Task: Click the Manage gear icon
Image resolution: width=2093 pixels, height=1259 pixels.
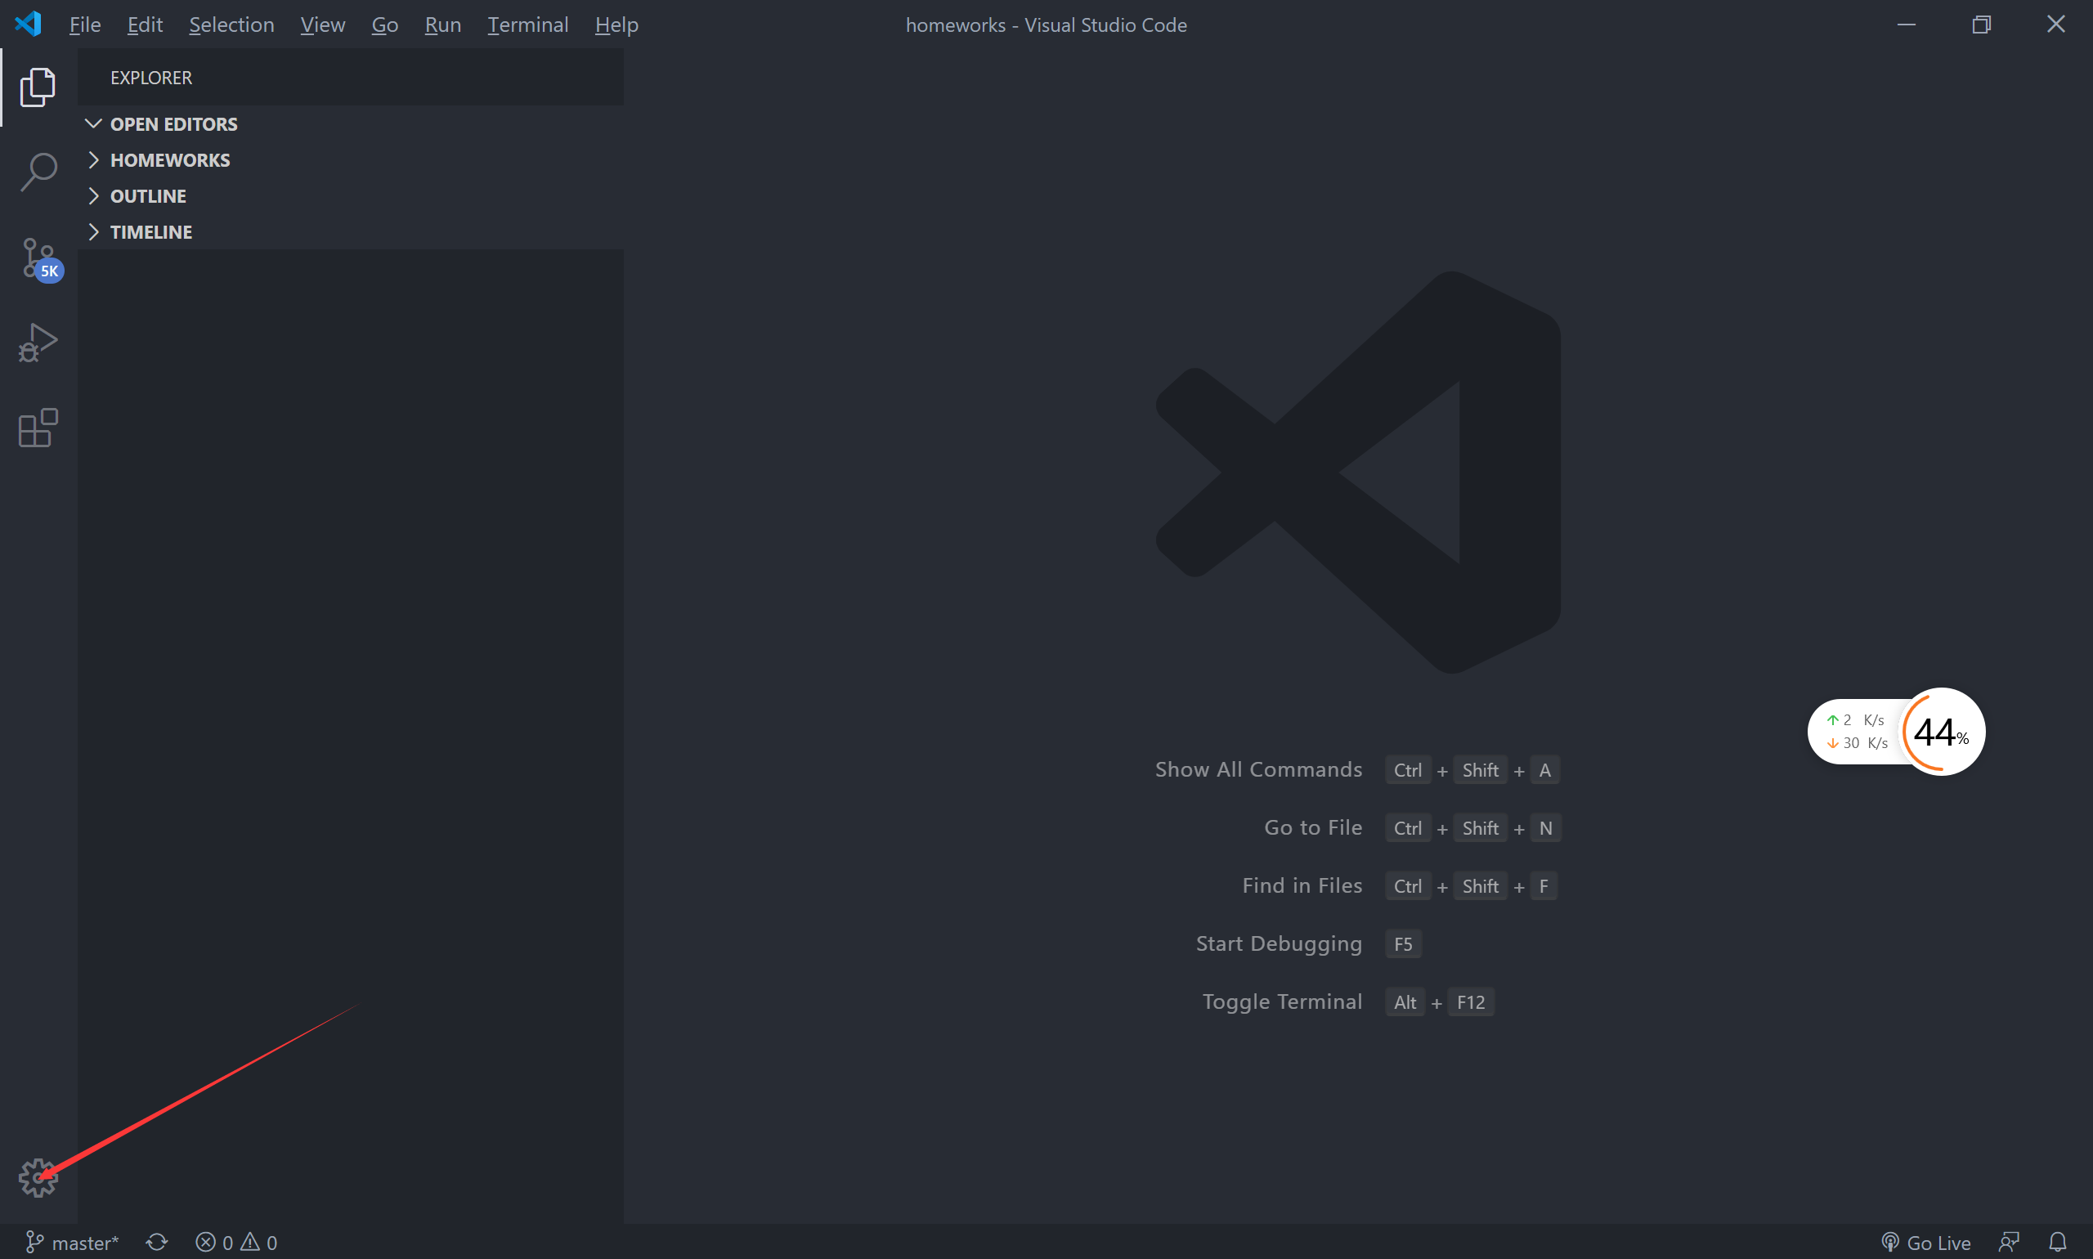Action: [38, 1177]
